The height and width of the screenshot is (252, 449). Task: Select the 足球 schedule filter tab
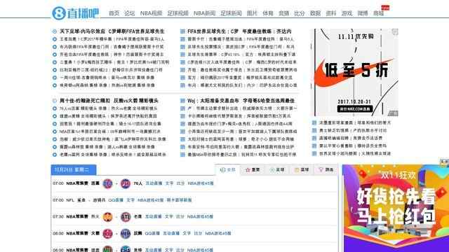coord(277,169)
